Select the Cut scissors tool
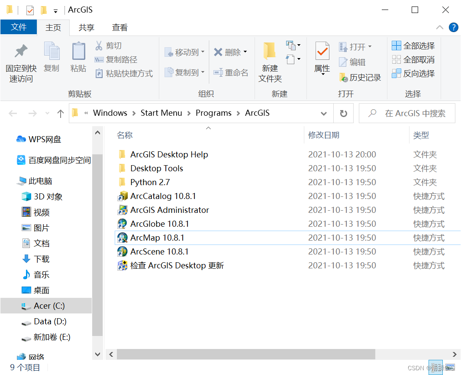Screen dimensions: 461x375 108,46
